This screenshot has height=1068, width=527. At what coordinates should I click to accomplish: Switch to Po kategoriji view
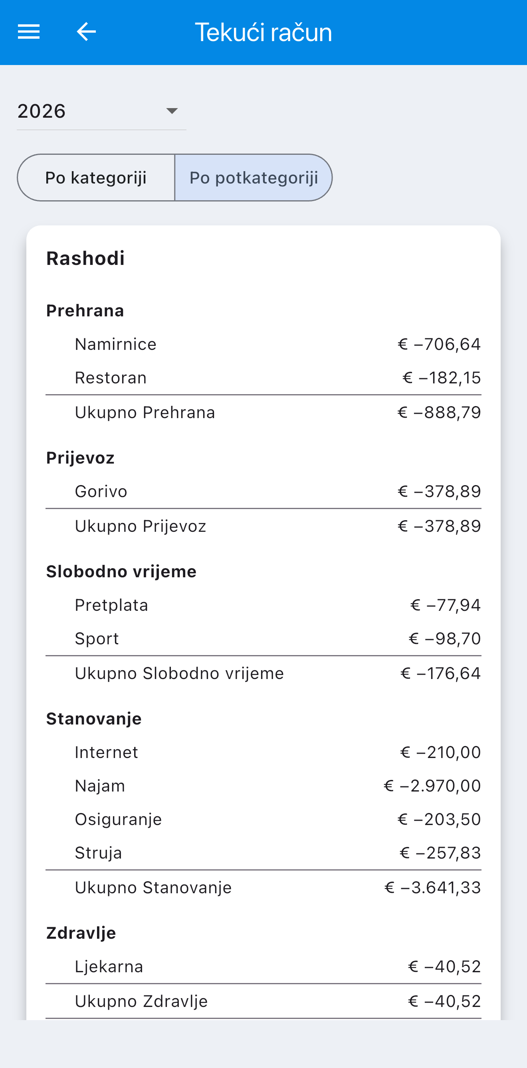pyautogui.click(x=96, y=178)
